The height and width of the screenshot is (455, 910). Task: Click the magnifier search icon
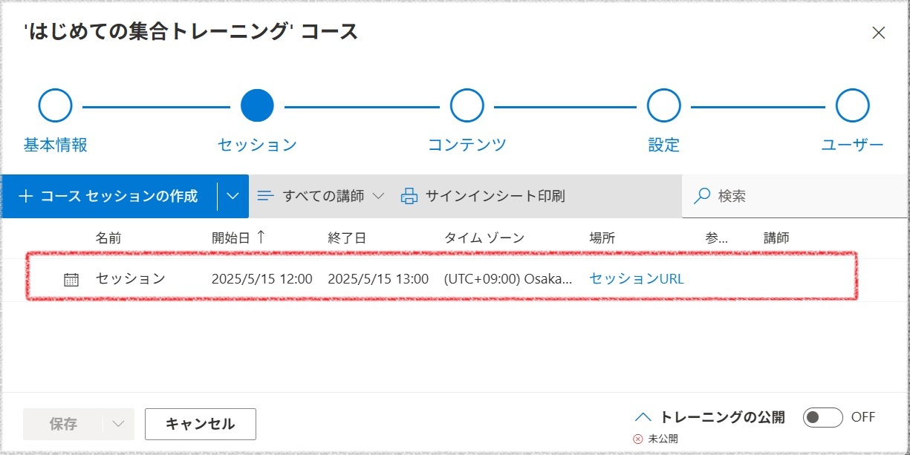(x=701, y=196)
